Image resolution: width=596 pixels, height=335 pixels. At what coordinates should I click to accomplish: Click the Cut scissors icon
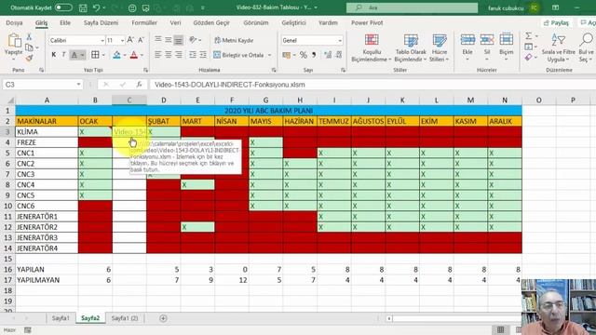[29, 37]
